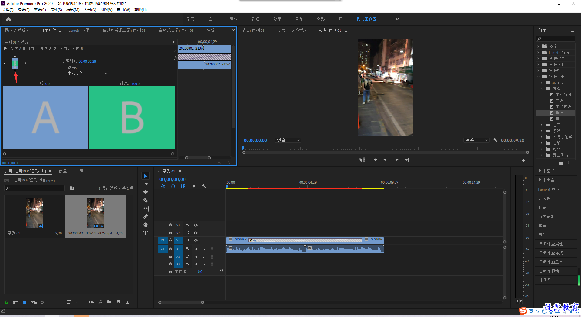
Task: Switch to 颜色 workspace tab
Action: pos(255,19)
